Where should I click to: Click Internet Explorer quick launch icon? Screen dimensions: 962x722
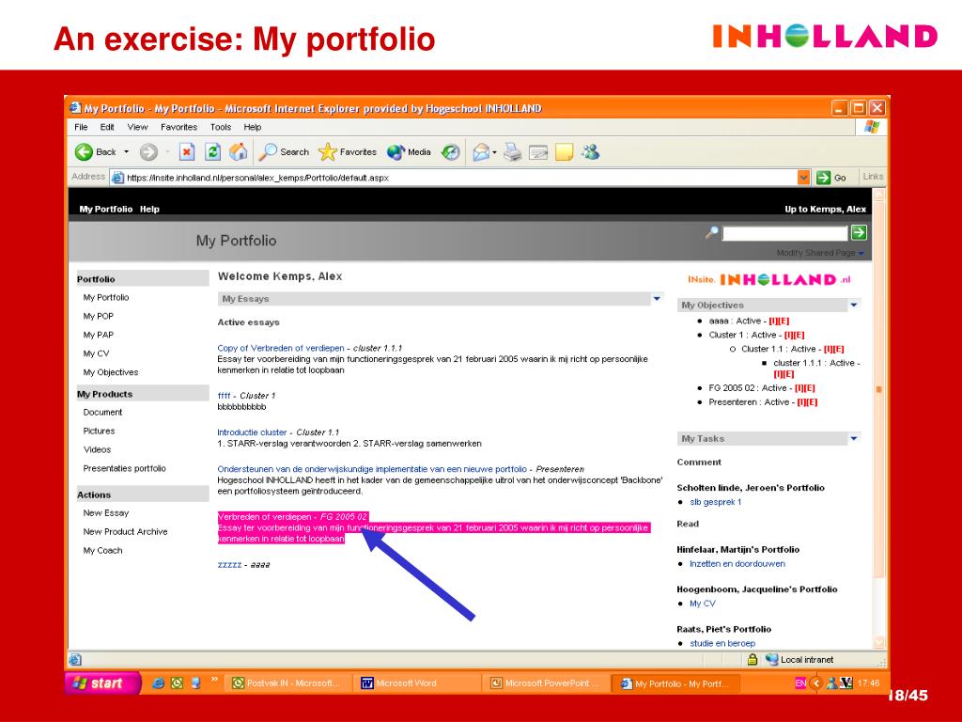(x=158, y=683)
